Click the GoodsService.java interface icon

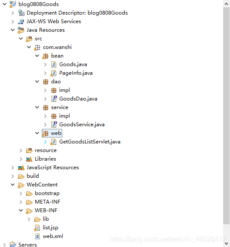click(54, 125)
